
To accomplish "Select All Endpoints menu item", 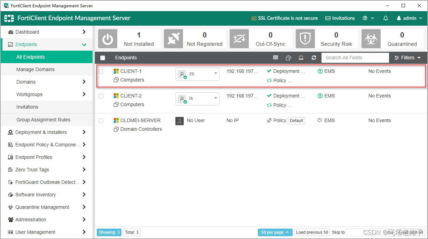I will (x=47, y=57).
